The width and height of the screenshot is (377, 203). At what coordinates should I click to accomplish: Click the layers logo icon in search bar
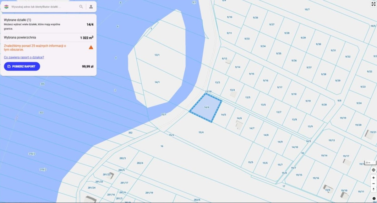6,7
